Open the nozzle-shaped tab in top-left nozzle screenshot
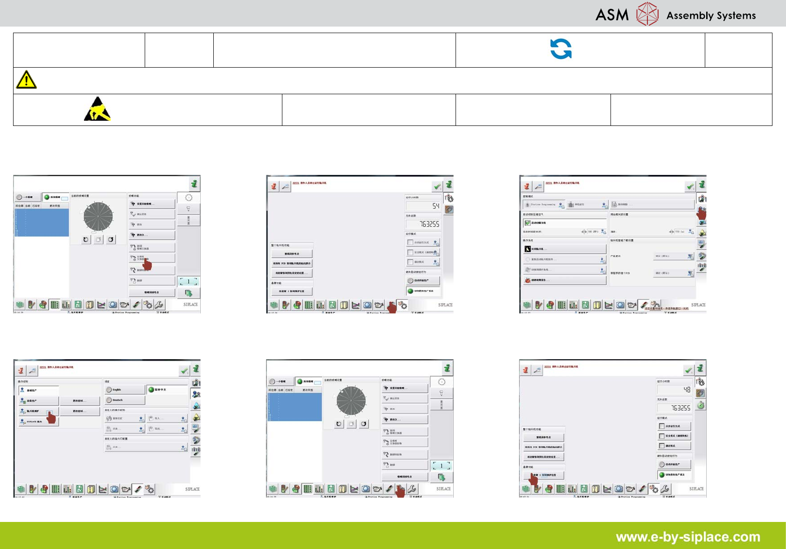The width and height of the screenshot is (786, 549). click(x=189, y=208)
